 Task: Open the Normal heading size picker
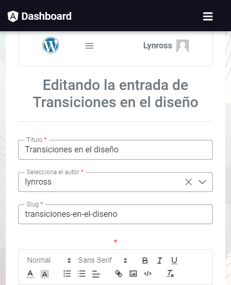[x=49, y=260]
